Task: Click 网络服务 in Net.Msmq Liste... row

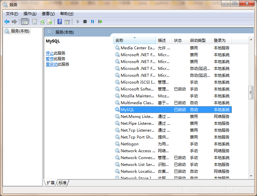Action: pyautogui.click(x=222, y=116)
